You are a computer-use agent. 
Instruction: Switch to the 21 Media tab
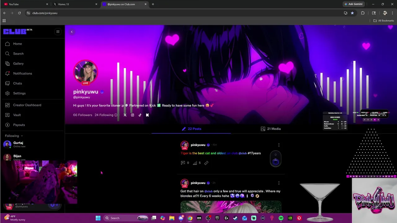pos(271,129)
